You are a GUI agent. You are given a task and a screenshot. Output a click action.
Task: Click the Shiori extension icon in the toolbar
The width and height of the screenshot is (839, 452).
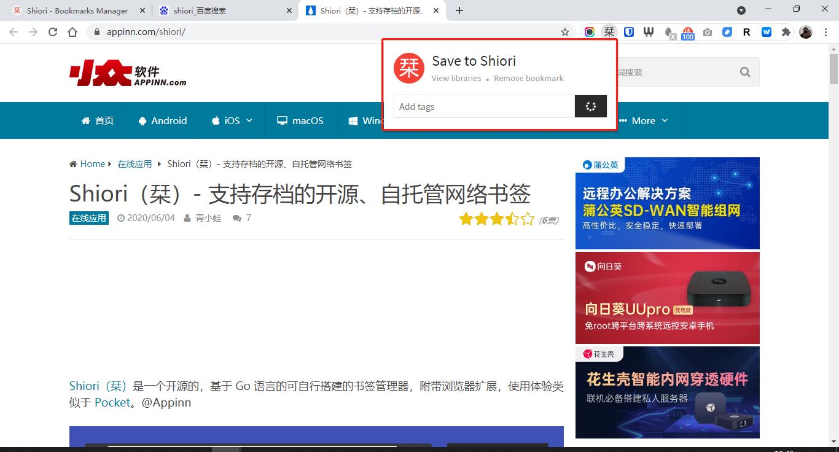point(610,31)
